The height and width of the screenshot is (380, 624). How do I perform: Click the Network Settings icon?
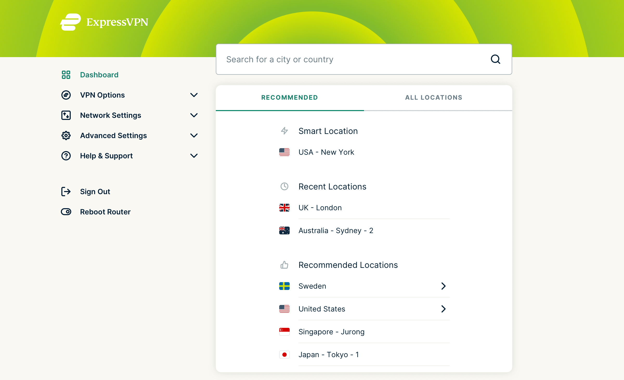click(66, 115)
